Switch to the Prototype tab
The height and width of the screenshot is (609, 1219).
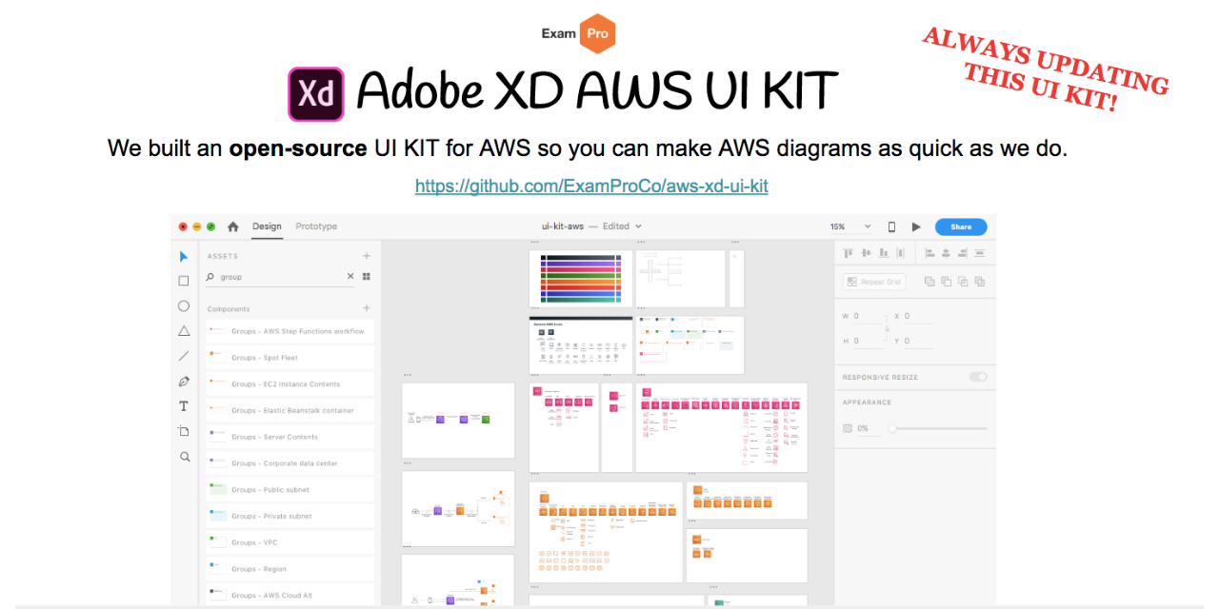tap(315, 226)
